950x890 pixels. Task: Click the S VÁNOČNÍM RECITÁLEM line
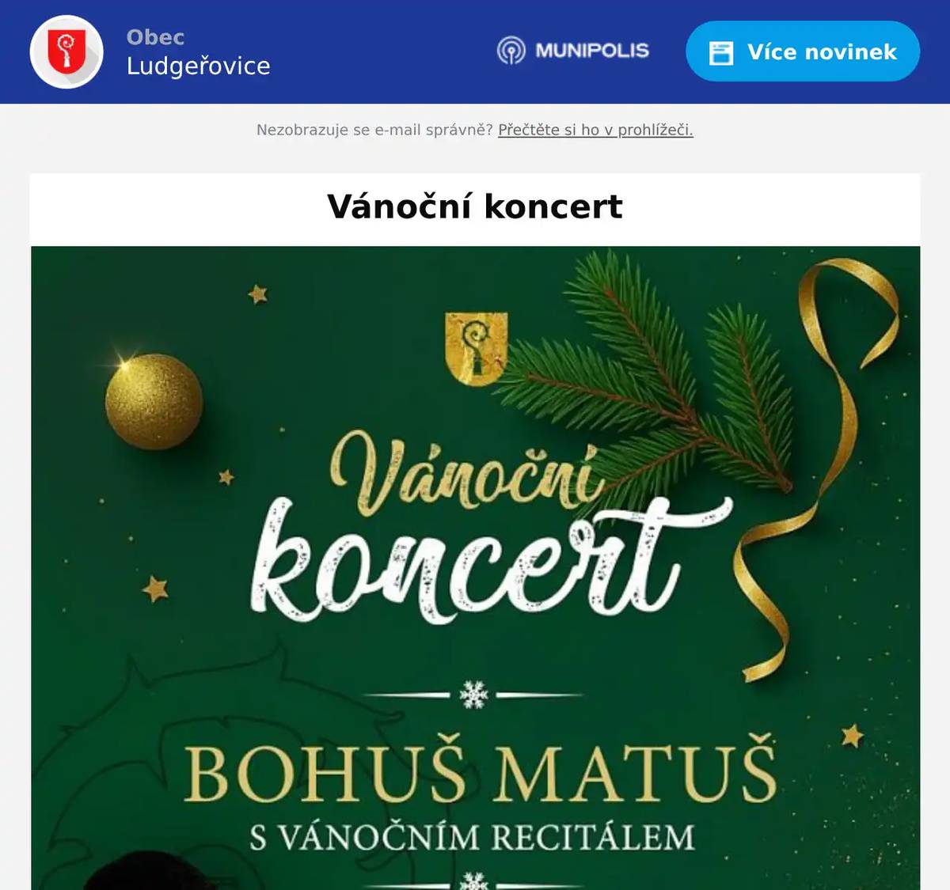[472, 837]
